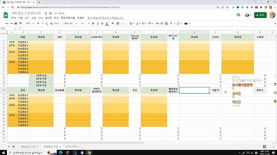The width and height of the screenshot is (277, 155).
Task: Click the Insert comment icon
Action: coord(162,23)
